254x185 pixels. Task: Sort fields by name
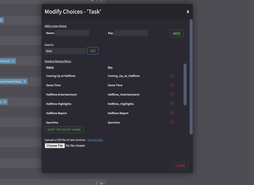64,130
